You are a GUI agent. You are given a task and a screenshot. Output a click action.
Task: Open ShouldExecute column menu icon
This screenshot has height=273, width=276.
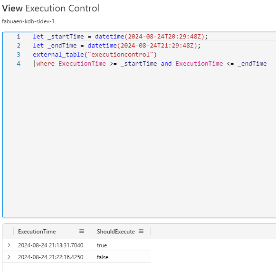pos(141,231)
